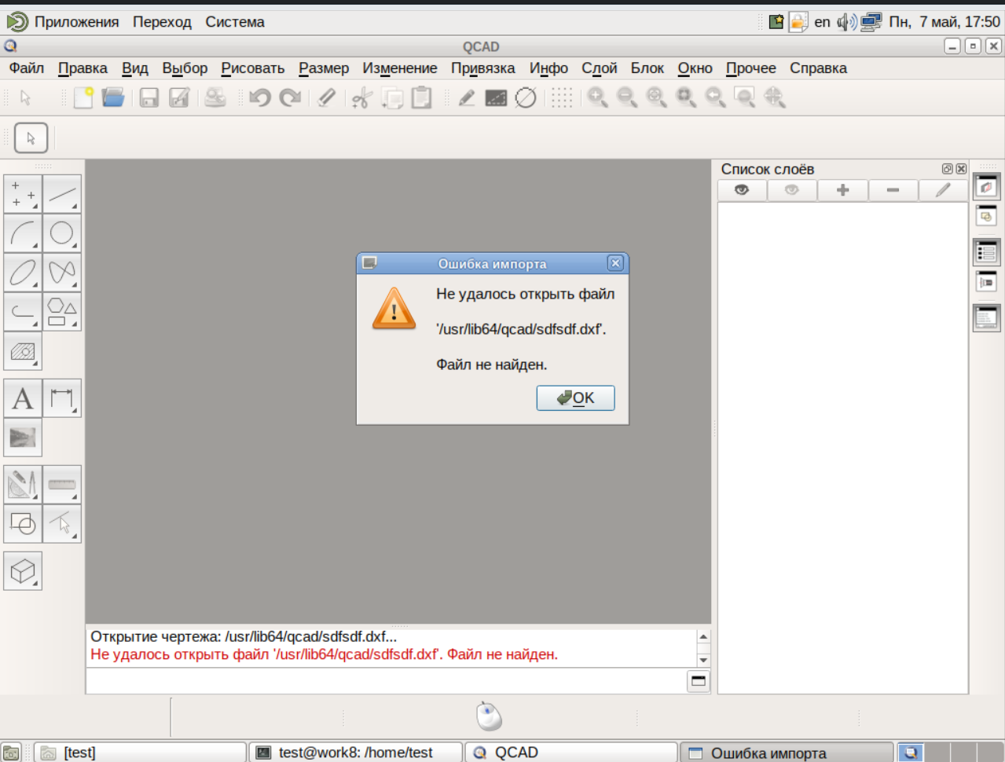
Task: Activate the Text tool
Action: (x=23, y=398)
